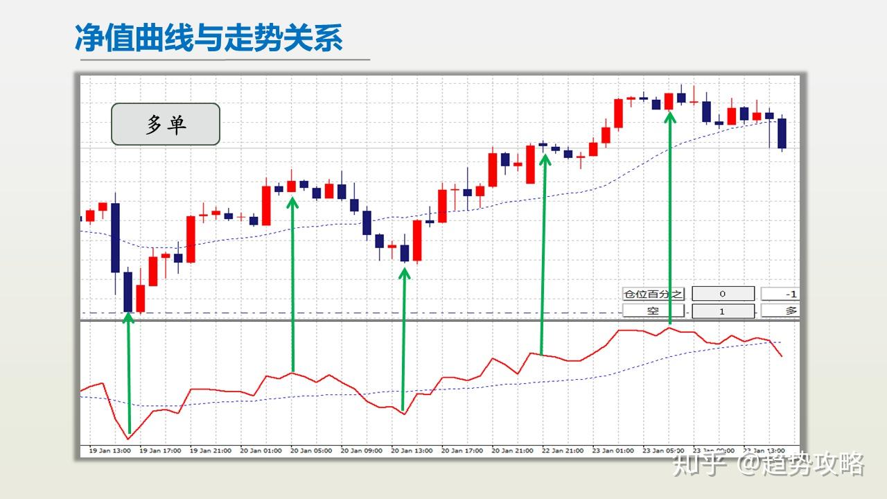Click the 20 Jan 21:00 time label
The image size is (887, 499).
point(512,450)
